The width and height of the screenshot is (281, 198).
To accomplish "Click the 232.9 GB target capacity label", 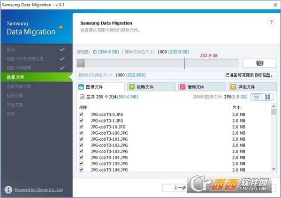I will 209,55.
